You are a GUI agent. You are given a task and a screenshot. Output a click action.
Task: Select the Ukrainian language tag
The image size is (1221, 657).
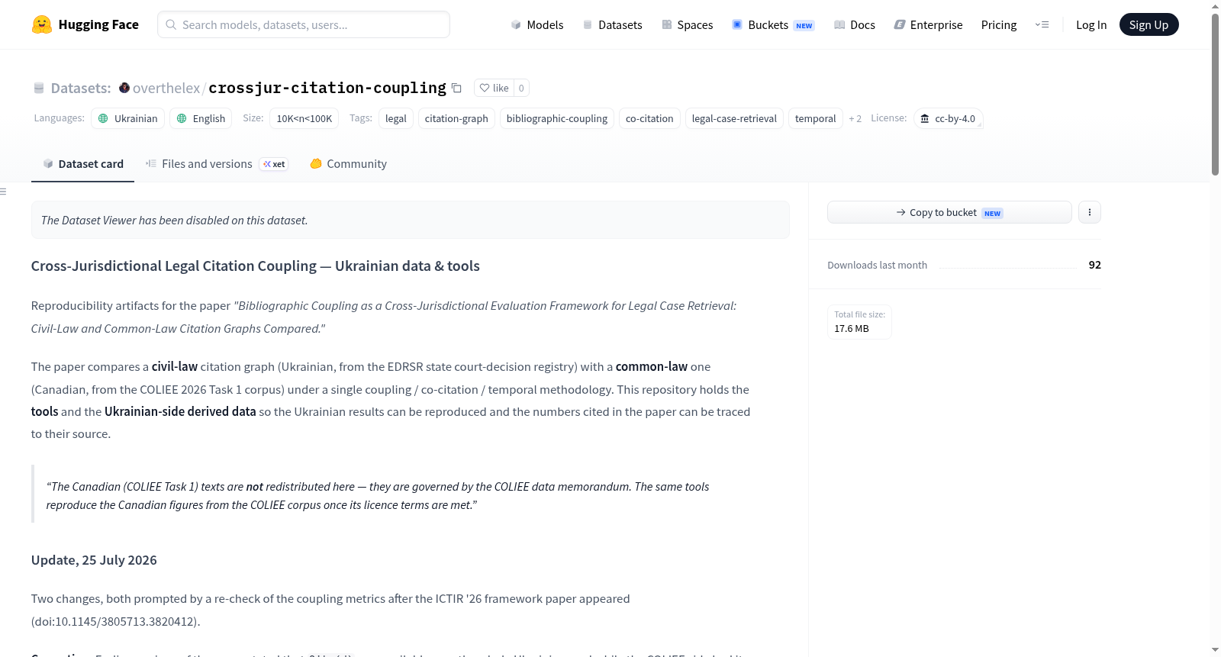pos(127,118)
